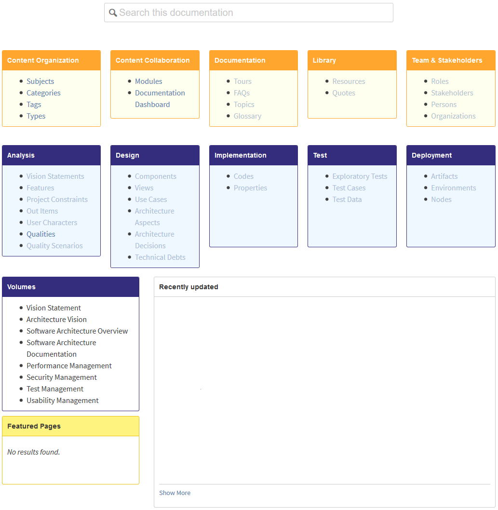Click Show More in Recently updated

[x=175, y=493]
